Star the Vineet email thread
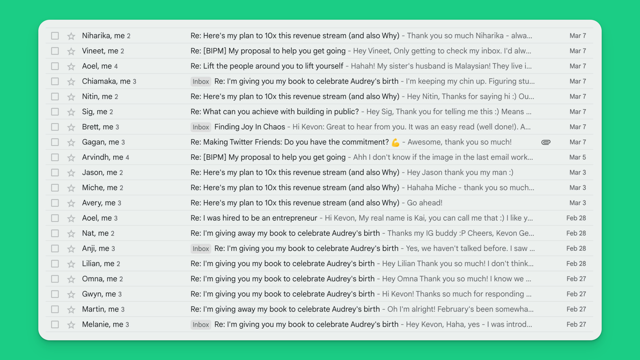Viewport: 640px width, 360px height. 71,51
